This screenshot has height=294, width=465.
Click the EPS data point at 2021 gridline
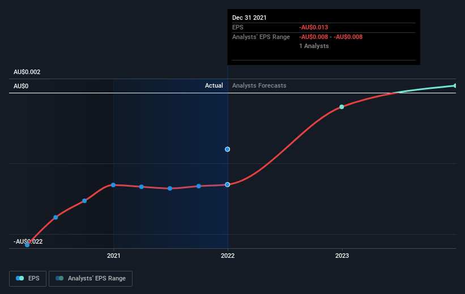[x=113, y=185]
